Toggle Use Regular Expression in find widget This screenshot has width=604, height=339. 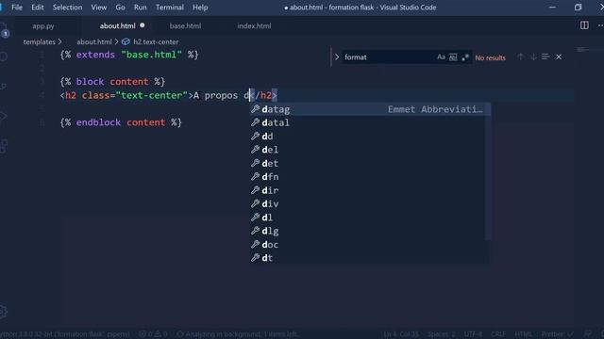coord(465,57)
